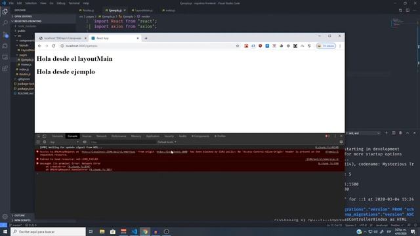Viewport: 420px width, 236px height.
Task: Open the DevTools console settings gear
Action: [341, 142]
